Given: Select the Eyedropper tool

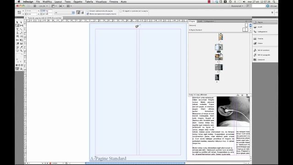Looking at the screenshot, I should 21,47.
